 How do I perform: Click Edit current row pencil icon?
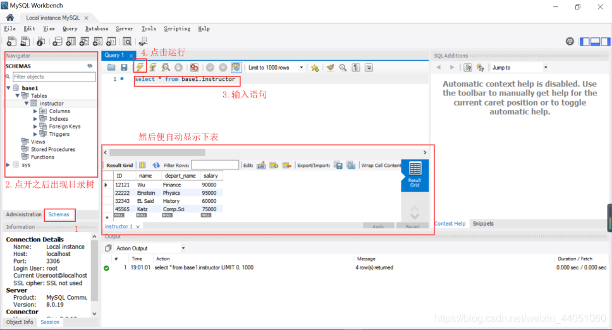(261, 166)
